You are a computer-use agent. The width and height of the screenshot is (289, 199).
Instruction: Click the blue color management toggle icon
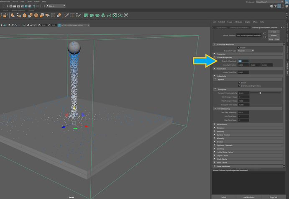pos(59,25)
